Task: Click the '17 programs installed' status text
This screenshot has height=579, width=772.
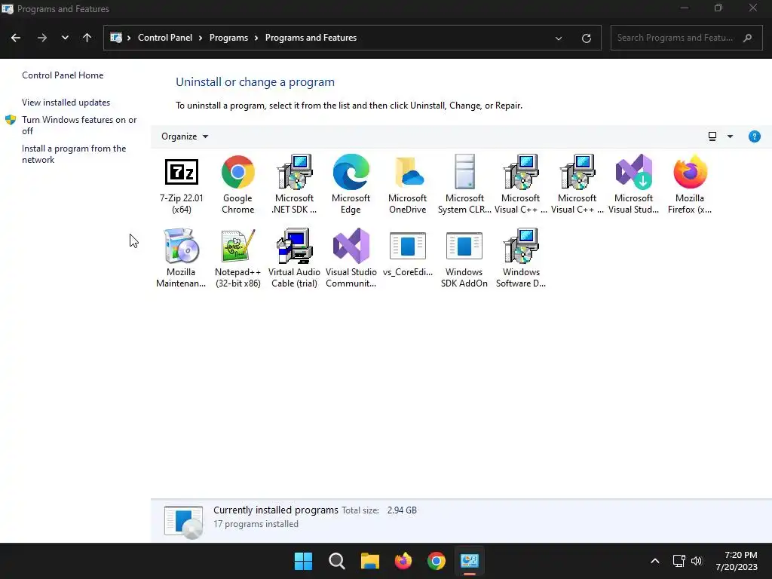Action: click(x=256, y=524)
